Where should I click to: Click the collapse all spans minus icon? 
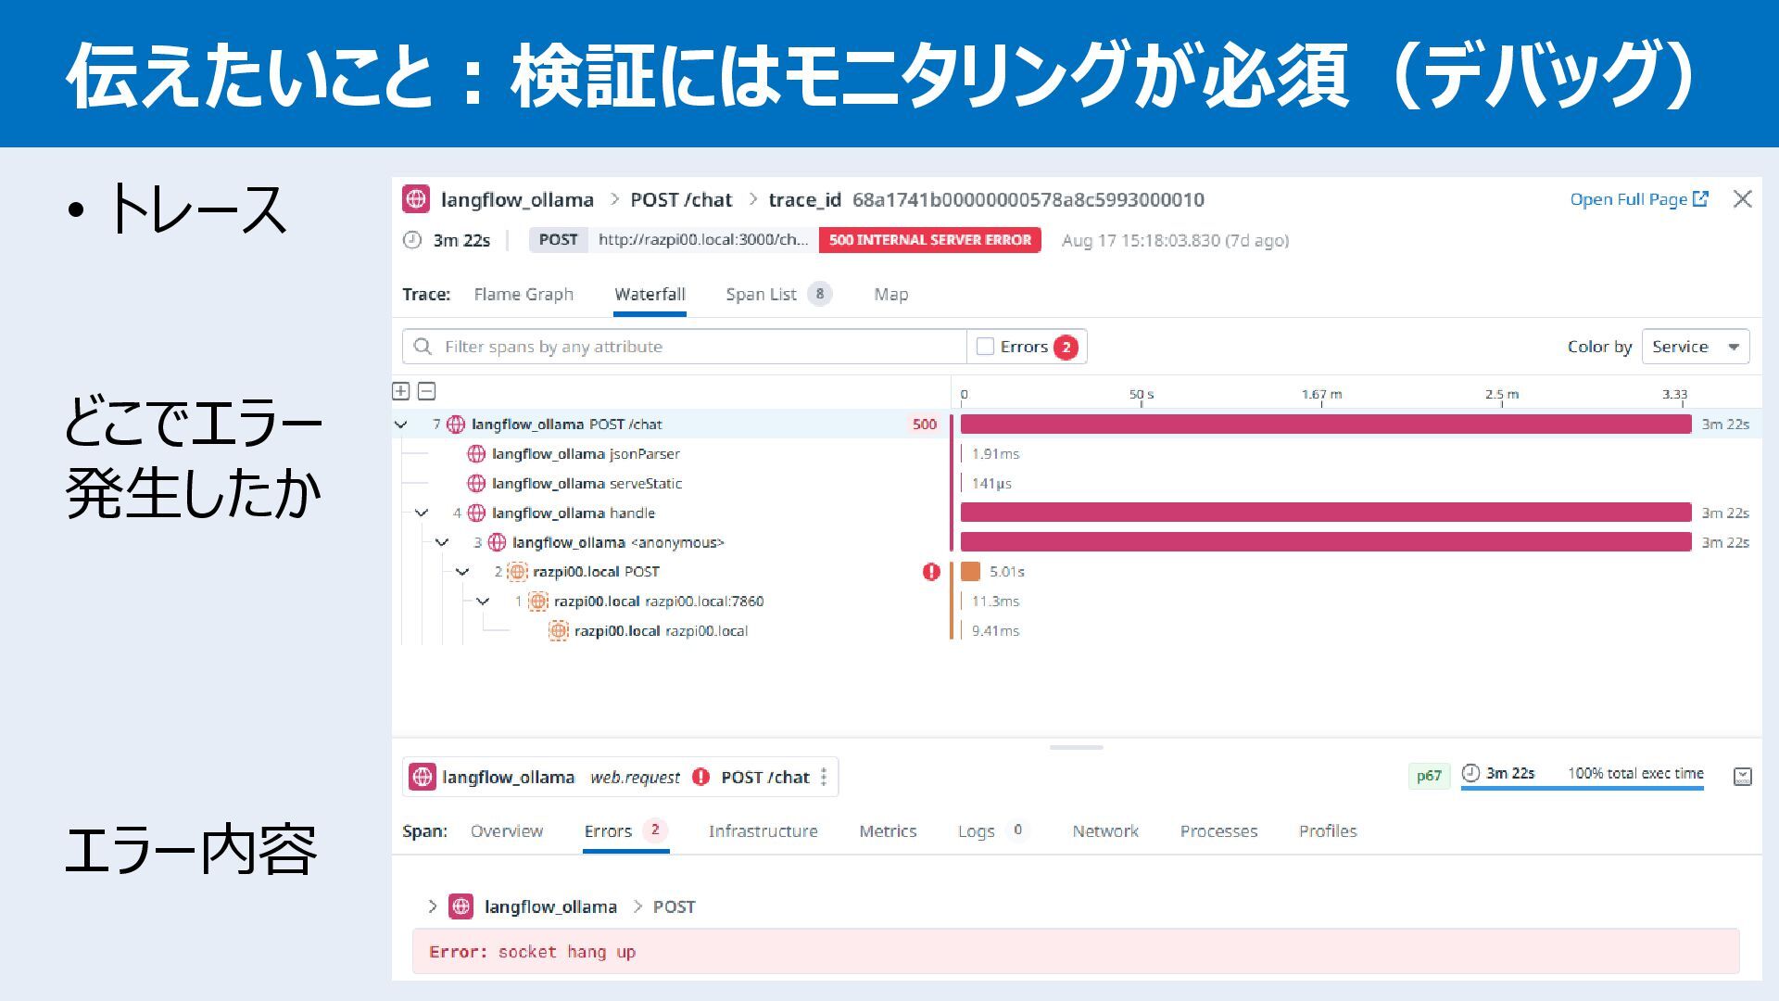[426, 391]
